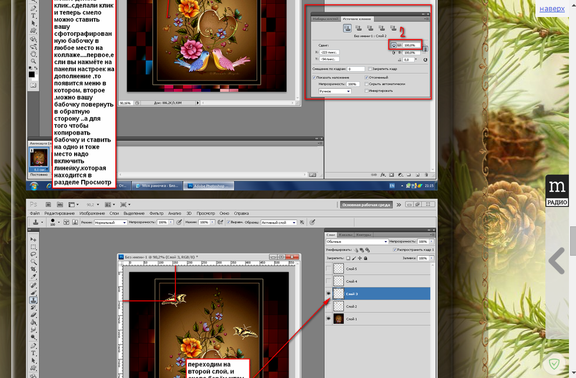Select the first clone source stamp button

click(347, 28)
